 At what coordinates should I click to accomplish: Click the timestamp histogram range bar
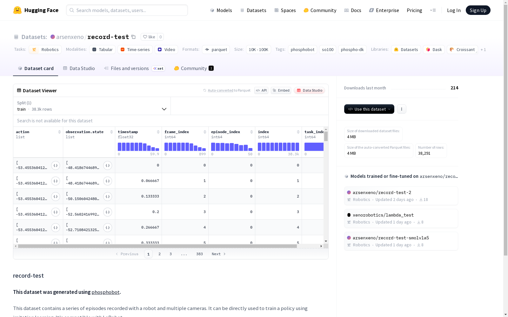click(138, 147)
